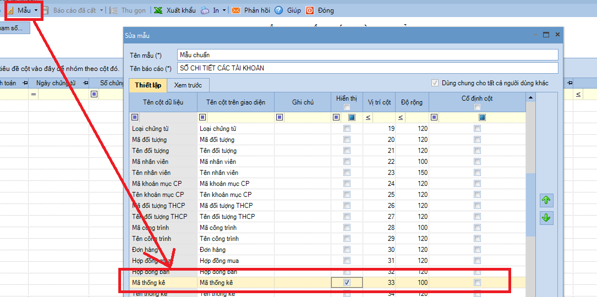Click filter icon under Tên cột trên giao diện
This screenshot has height=297, width=597.
[x=202, y=117]
